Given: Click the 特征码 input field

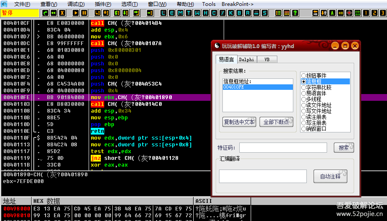Looking at the screenshot, I should tap(283, 148).
